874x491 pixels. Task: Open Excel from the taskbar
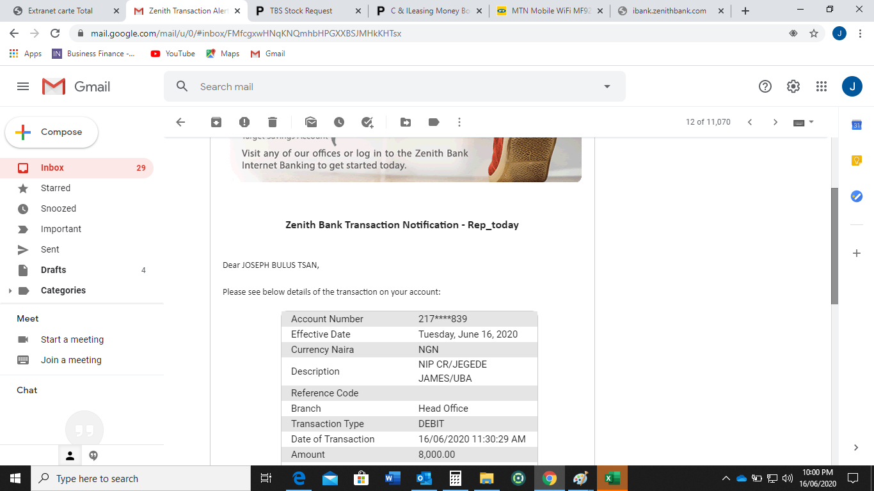[x=612, y=478]
